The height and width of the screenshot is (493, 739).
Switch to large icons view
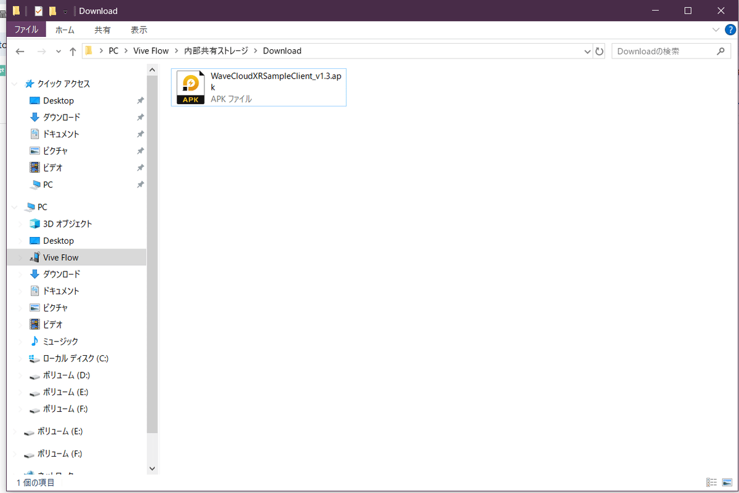(727, 483)
